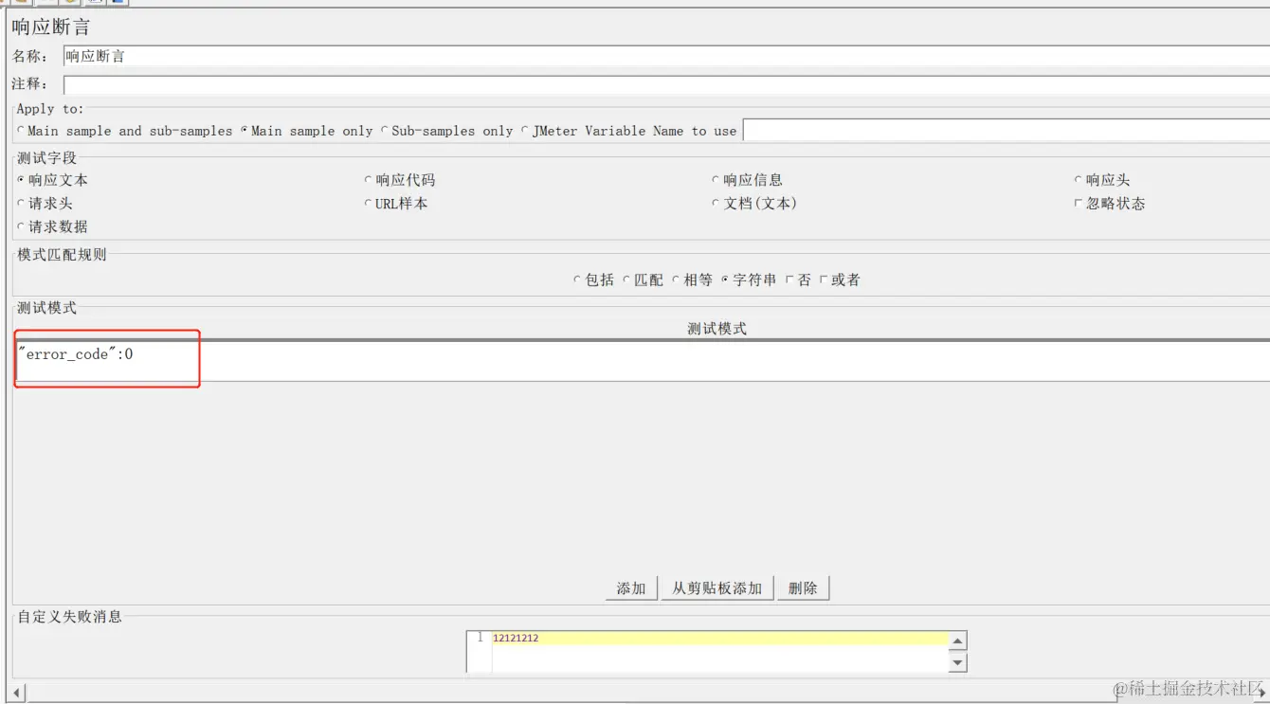Click the 12121212 failure message text
The image size is (1270, 704).
point(516,638)
